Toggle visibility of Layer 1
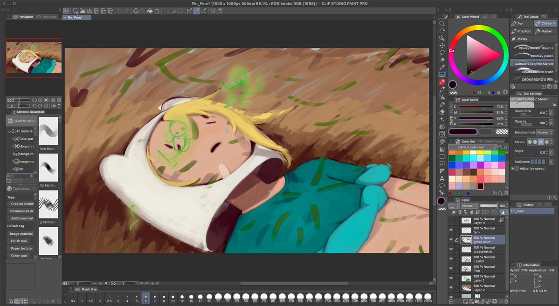 451,278
